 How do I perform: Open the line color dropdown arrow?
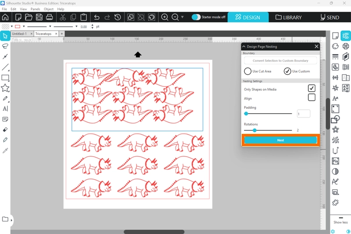(x=23, y=26)
